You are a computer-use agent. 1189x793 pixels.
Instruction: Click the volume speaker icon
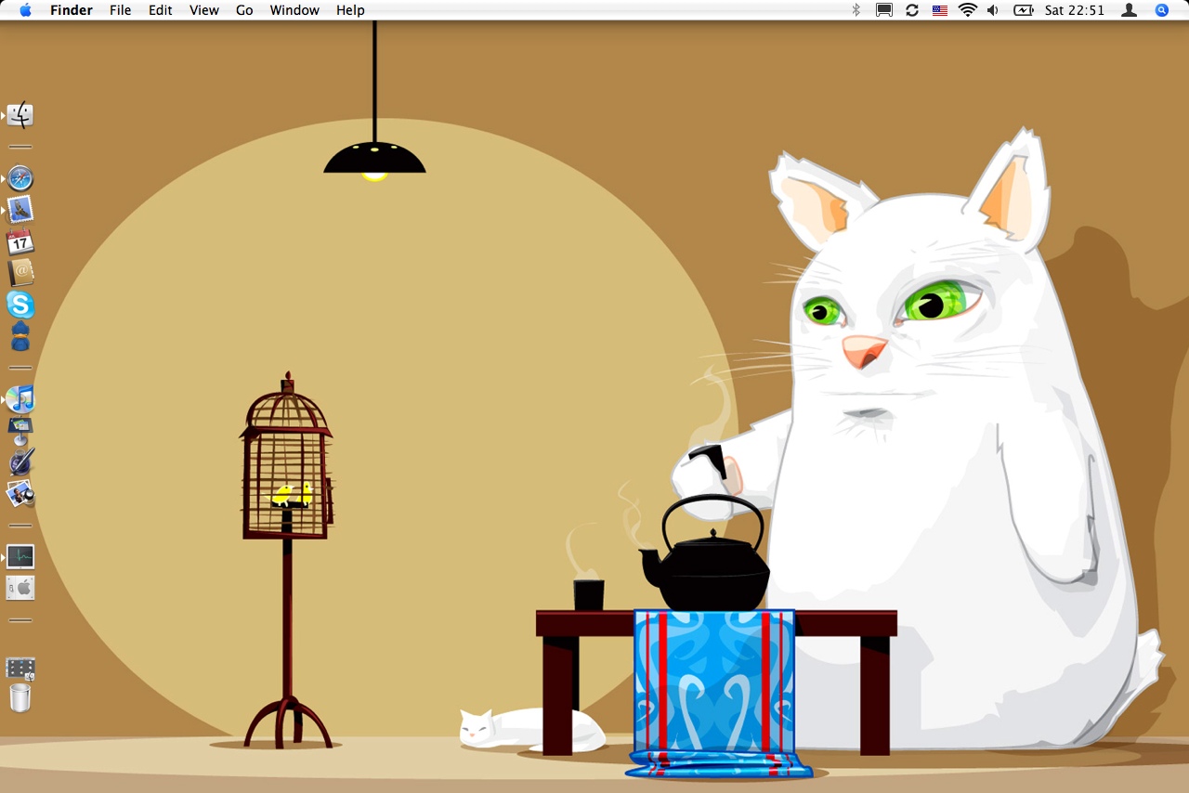click(x=993, y=10)
